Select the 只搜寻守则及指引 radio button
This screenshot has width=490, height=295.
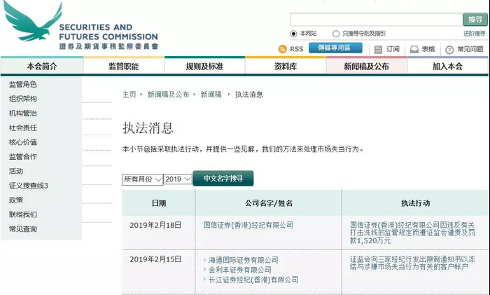pyautogui.click(x=336, y=34)
